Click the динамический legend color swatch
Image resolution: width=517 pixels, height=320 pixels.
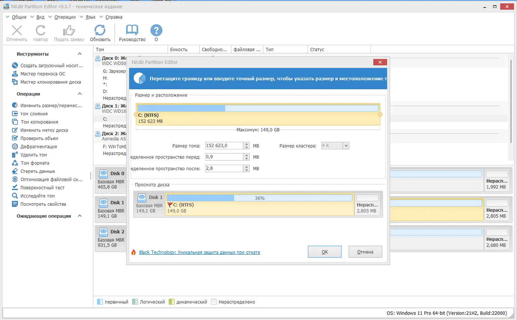pyautogui.click(x=172, y=302)
